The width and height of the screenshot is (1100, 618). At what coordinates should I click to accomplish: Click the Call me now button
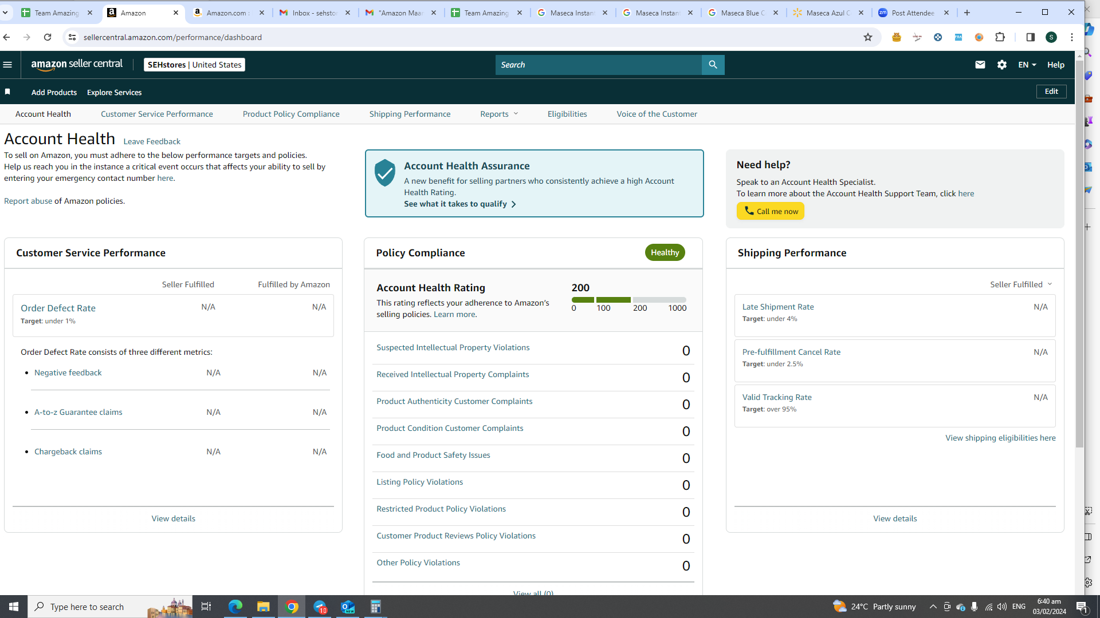[771, 211]
